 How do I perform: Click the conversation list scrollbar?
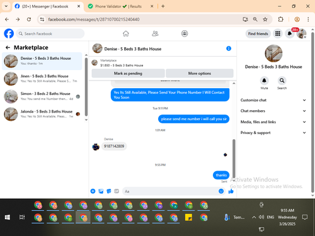86,87
